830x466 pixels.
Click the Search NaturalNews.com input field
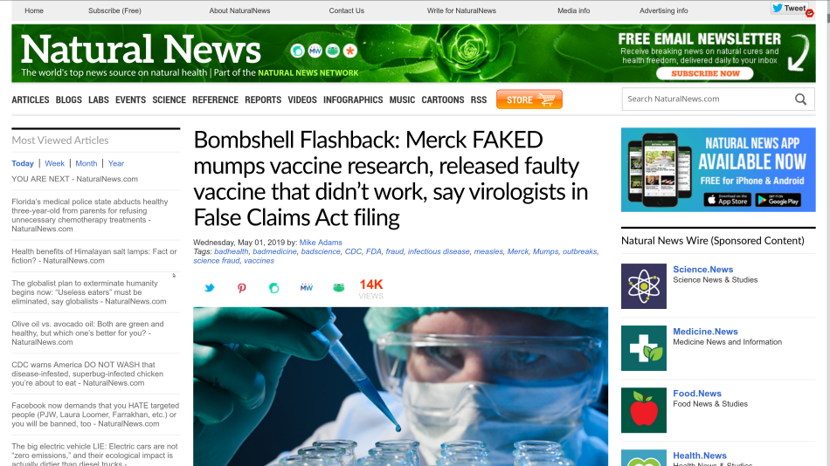709,99
